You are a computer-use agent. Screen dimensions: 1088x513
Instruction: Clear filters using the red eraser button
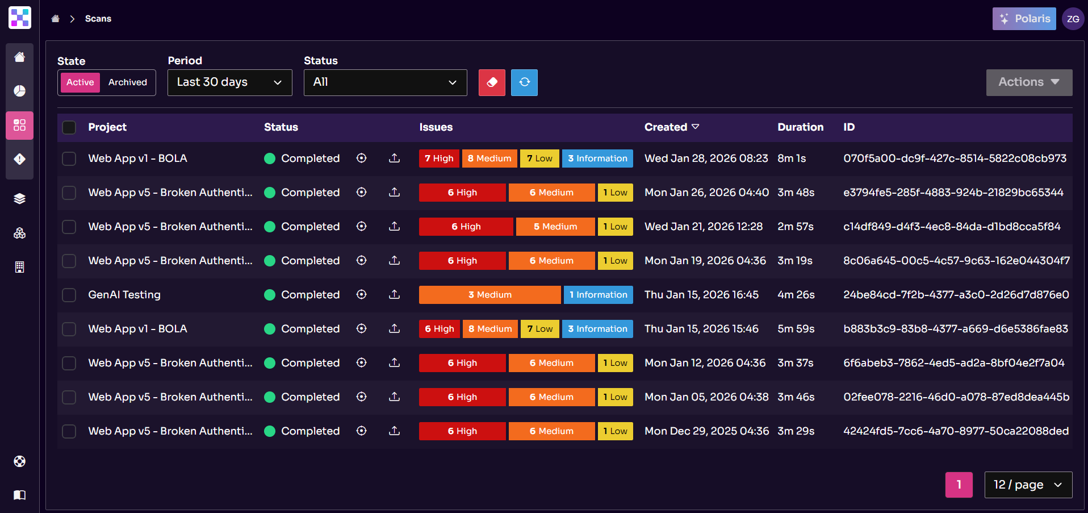tap(492, 82)
